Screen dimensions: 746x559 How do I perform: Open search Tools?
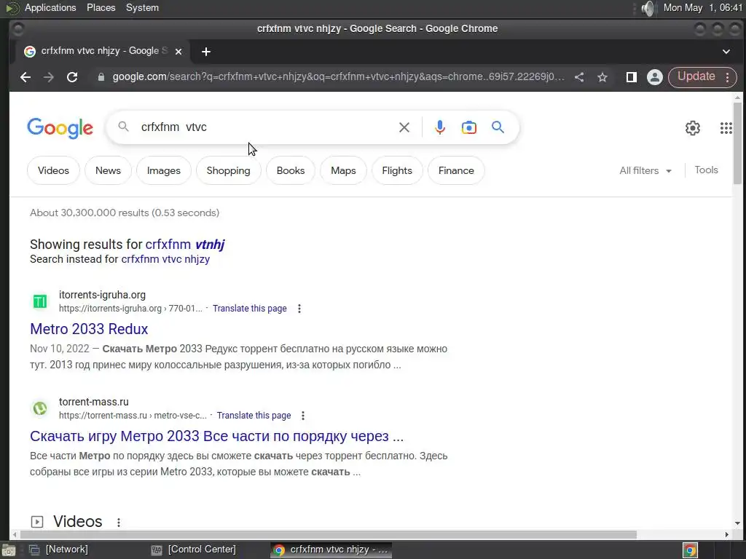706,170
